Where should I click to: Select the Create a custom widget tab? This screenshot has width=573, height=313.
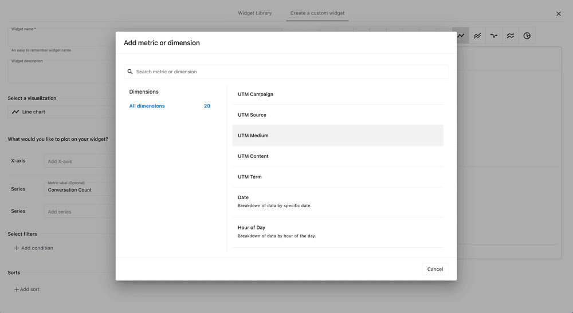coord(317,13)
